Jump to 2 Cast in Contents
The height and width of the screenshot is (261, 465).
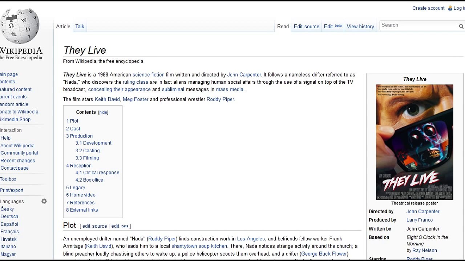[x=73, y=129]
